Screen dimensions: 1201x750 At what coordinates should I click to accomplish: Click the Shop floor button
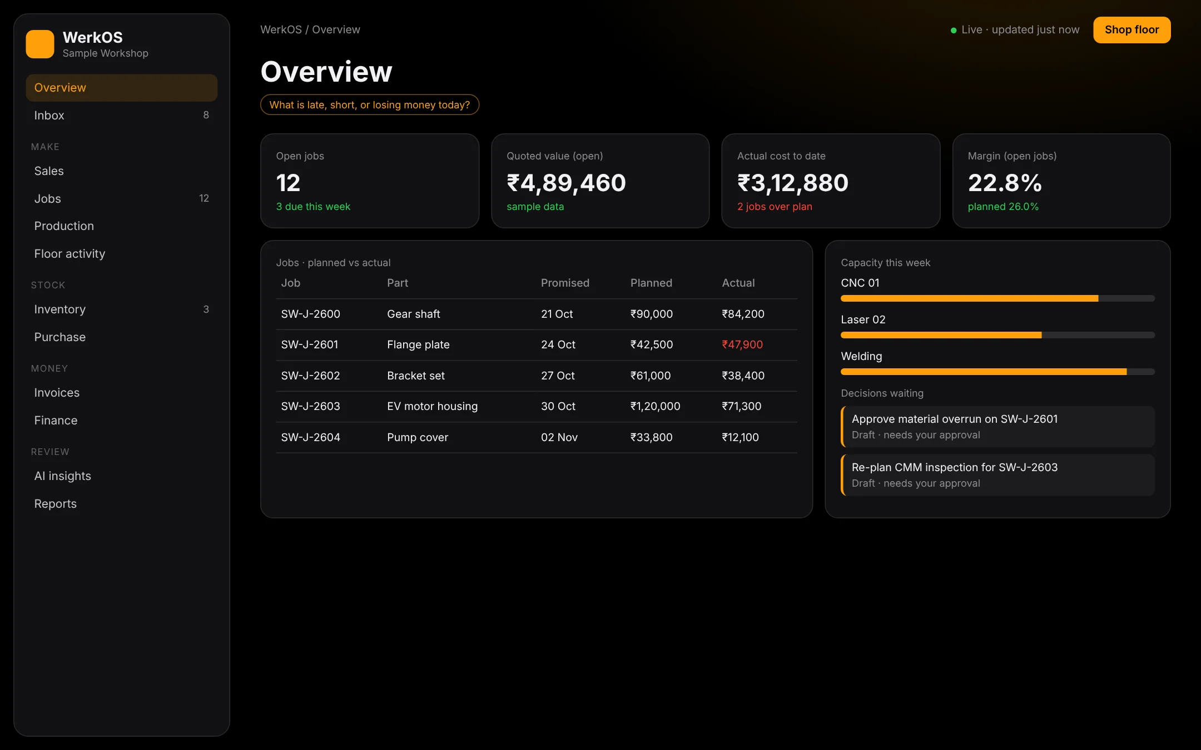pos(1131,30)
